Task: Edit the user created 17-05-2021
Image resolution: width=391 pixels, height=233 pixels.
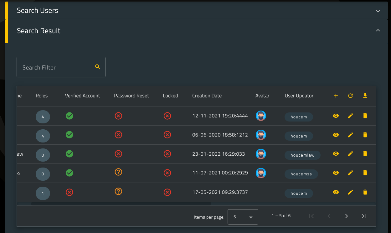Action: pos(351,192)
